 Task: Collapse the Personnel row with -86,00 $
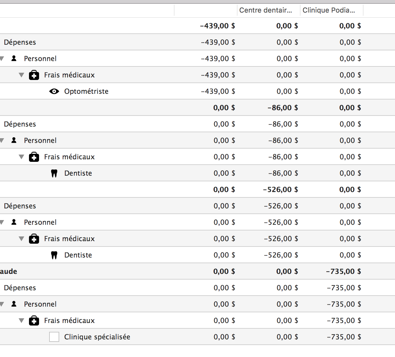point(2,140)
